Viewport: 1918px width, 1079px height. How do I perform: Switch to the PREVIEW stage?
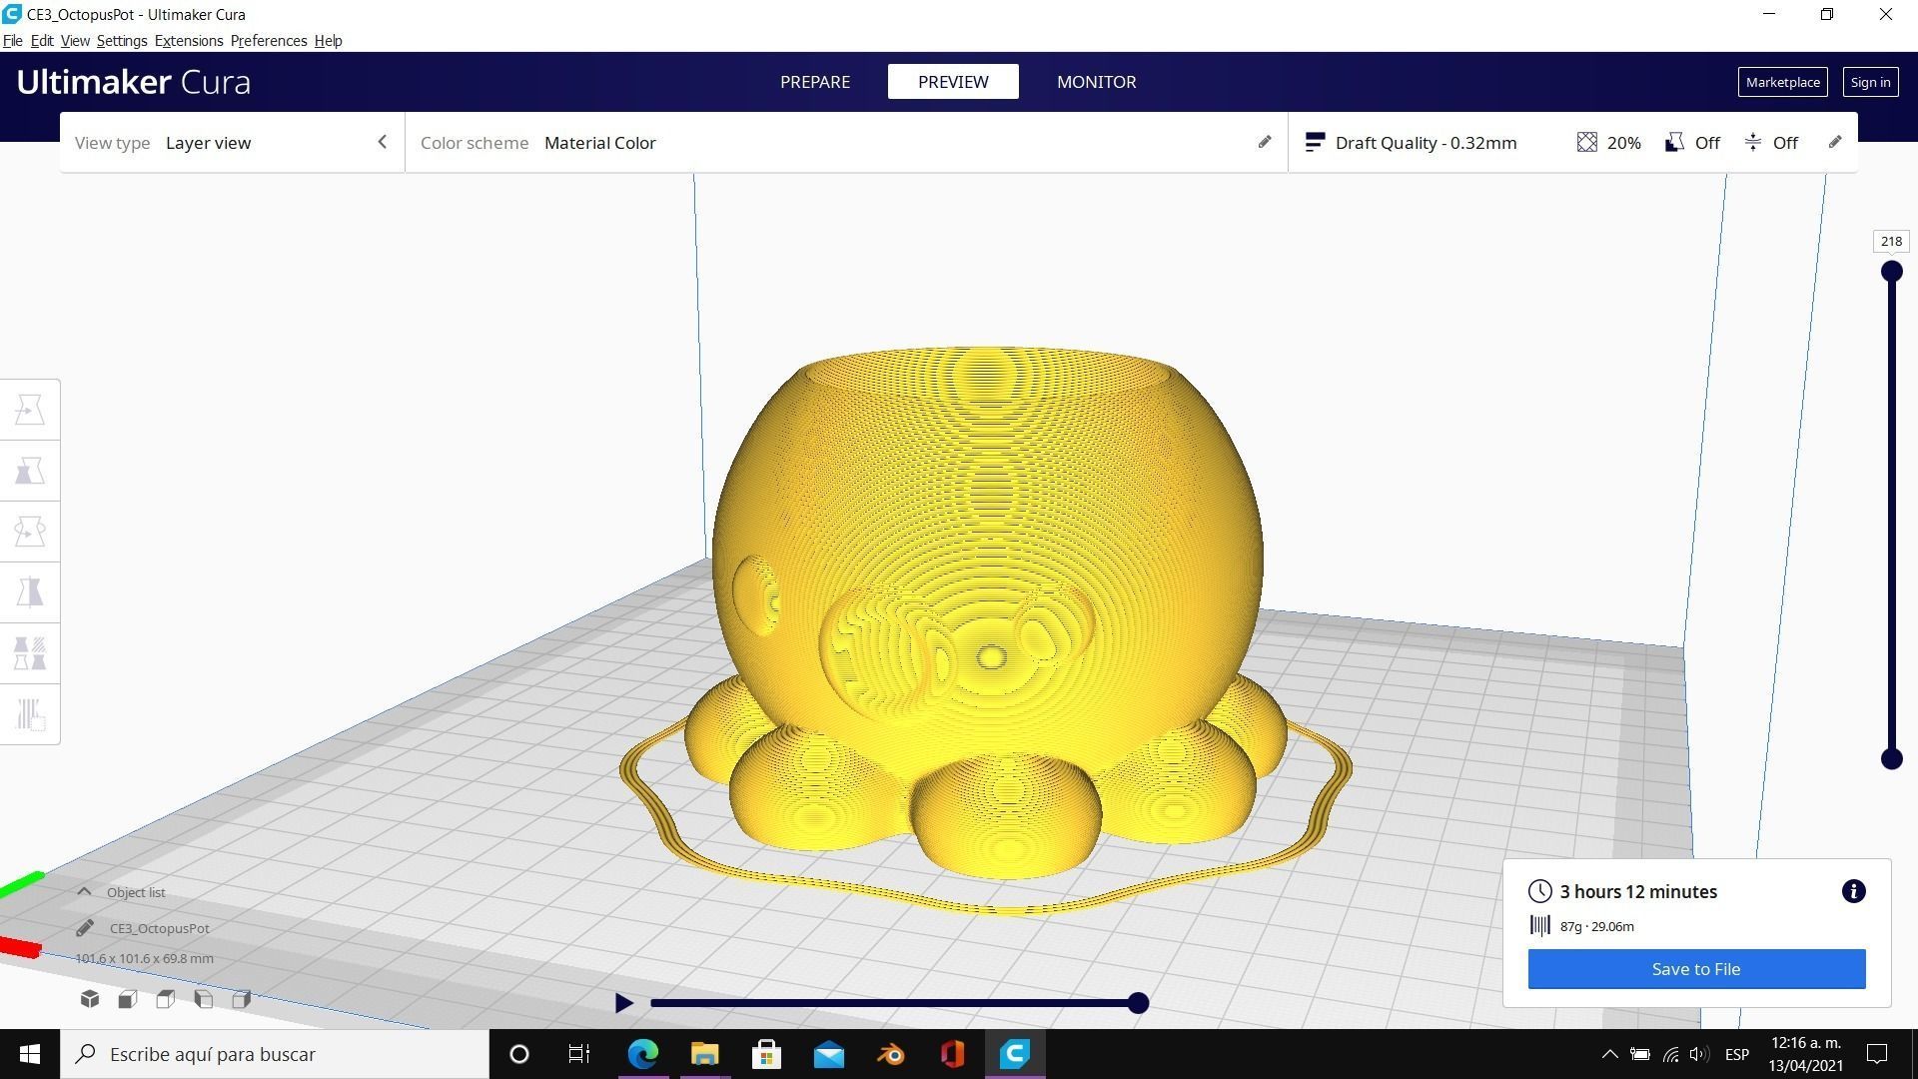953,82
